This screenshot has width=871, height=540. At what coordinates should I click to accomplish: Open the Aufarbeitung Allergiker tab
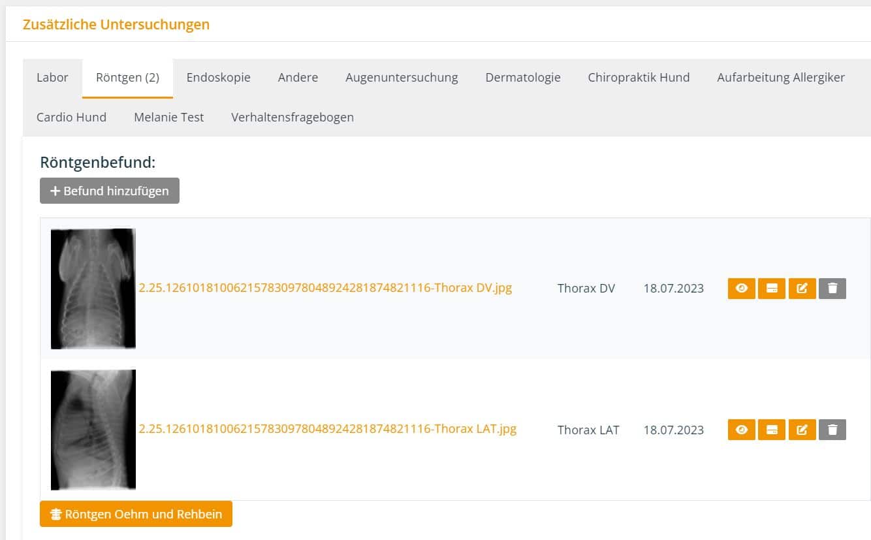point(781,78)
